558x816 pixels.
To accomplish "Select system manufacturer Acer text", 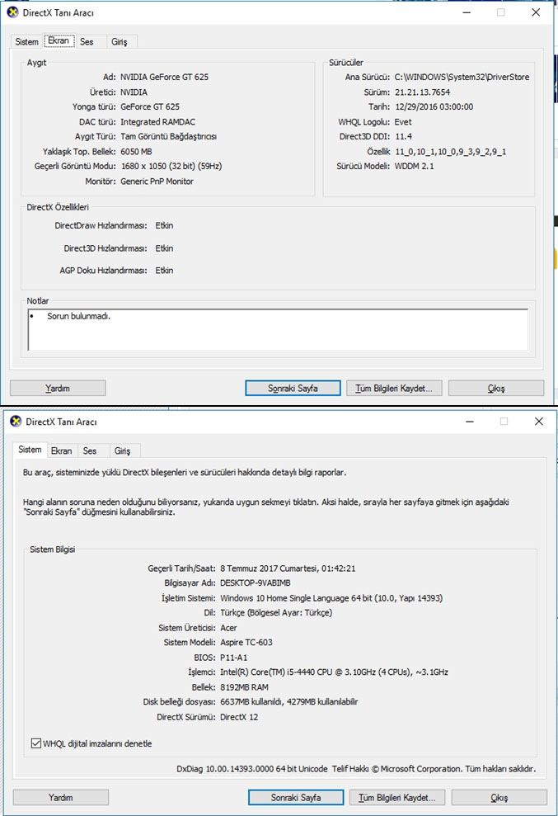I will click(228, 628).
